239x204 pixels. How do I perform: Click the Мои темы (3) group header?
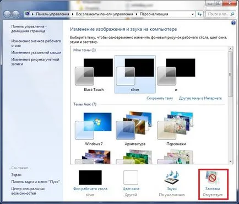point(84,50)
